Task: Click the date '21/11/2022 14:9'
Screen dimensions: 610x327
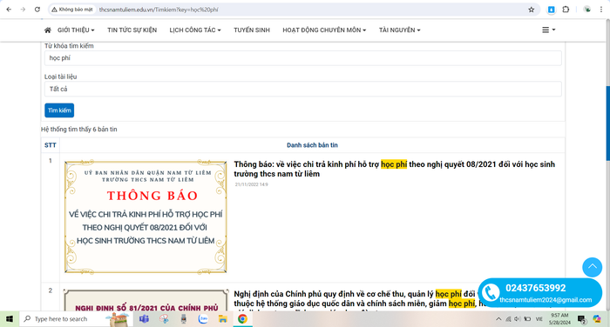Action: (x=251, y=184)
